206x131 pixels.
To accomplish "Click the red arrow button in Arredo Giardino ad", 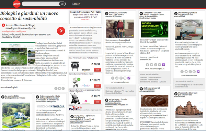I will (61, 31).
